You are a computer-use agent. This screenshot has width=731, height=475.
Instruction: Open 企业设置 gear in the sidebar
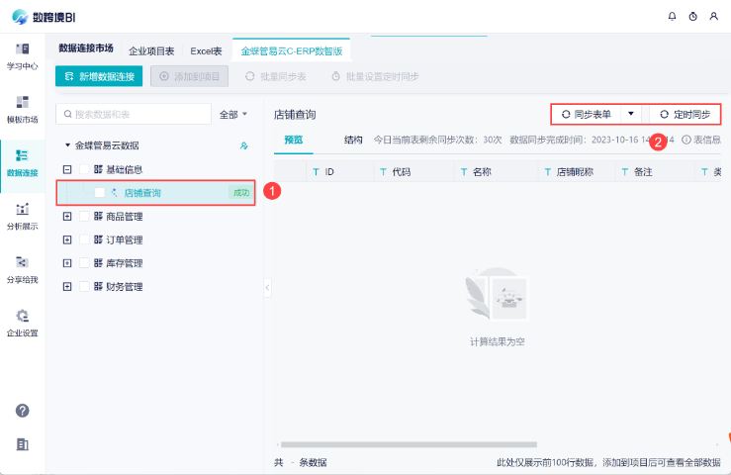point(22,322)
